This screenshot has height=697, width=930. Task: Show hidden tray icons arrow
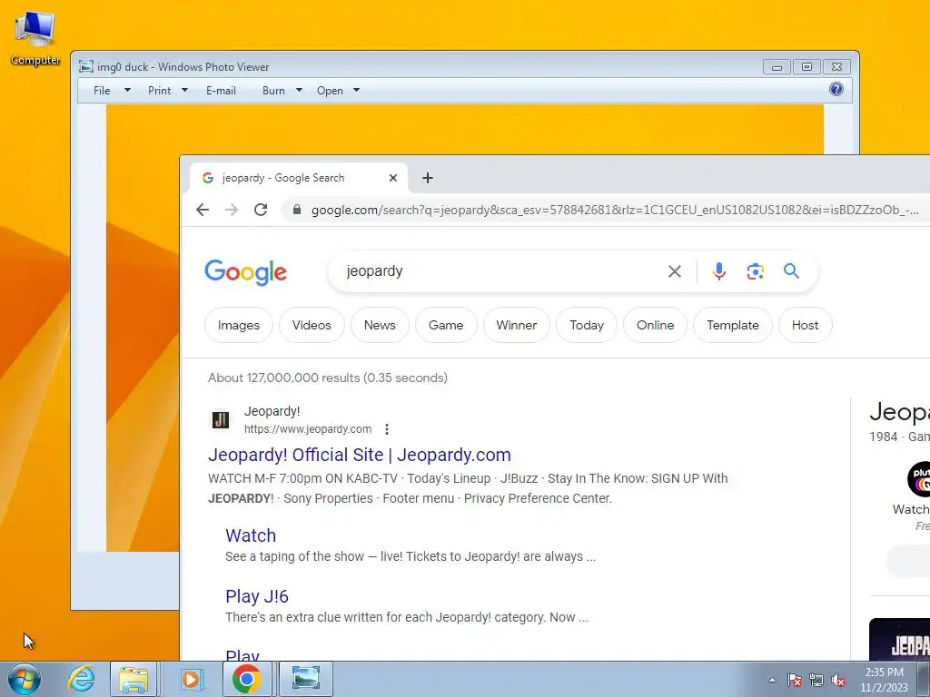pos(772,680)
